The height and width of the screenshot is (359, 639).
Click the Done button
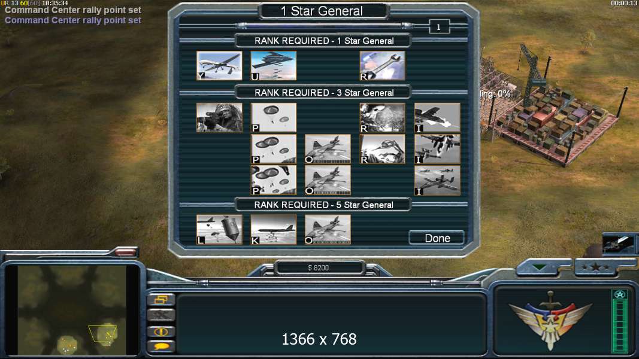437,238
